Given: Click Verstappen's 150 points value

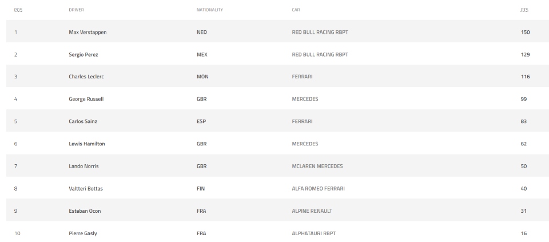Looking at the screenshot, I should pyautogui.click(x=525, y=32).
